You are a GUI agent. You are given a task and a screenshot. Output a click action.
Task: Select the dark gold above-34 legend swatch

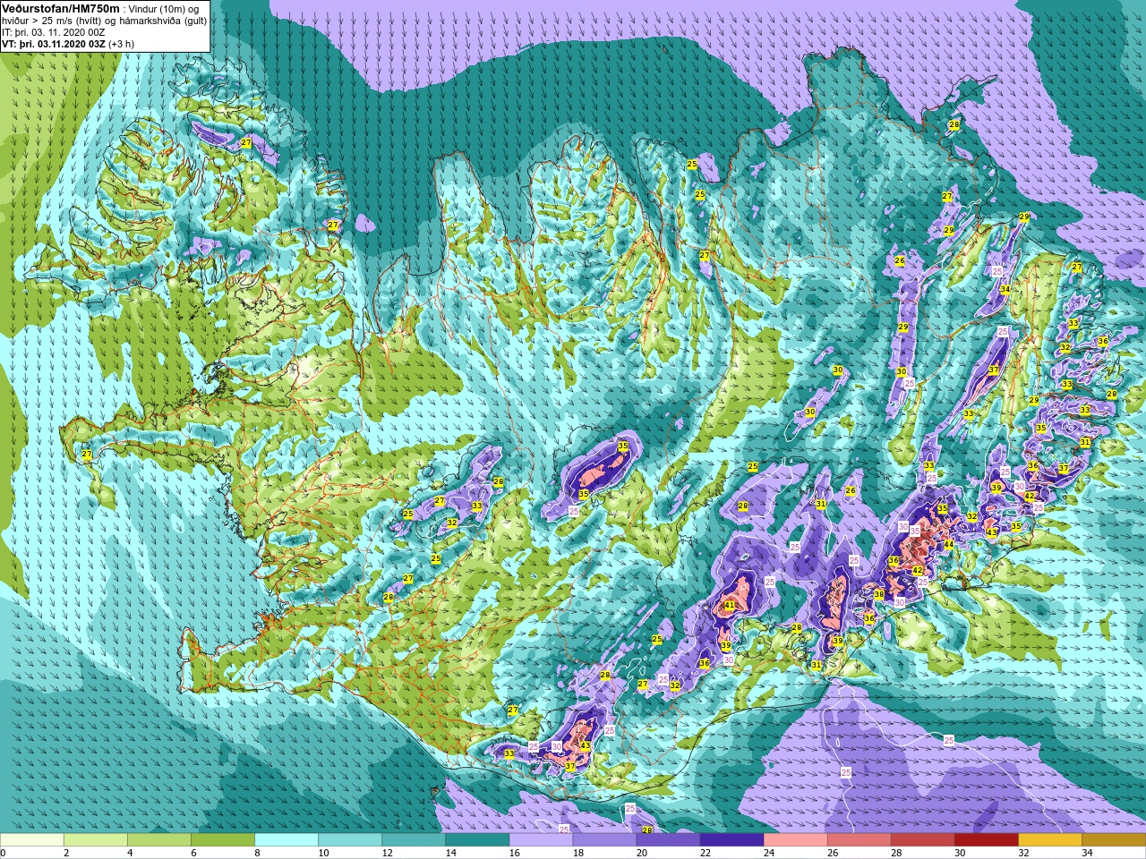(1113, 840)
